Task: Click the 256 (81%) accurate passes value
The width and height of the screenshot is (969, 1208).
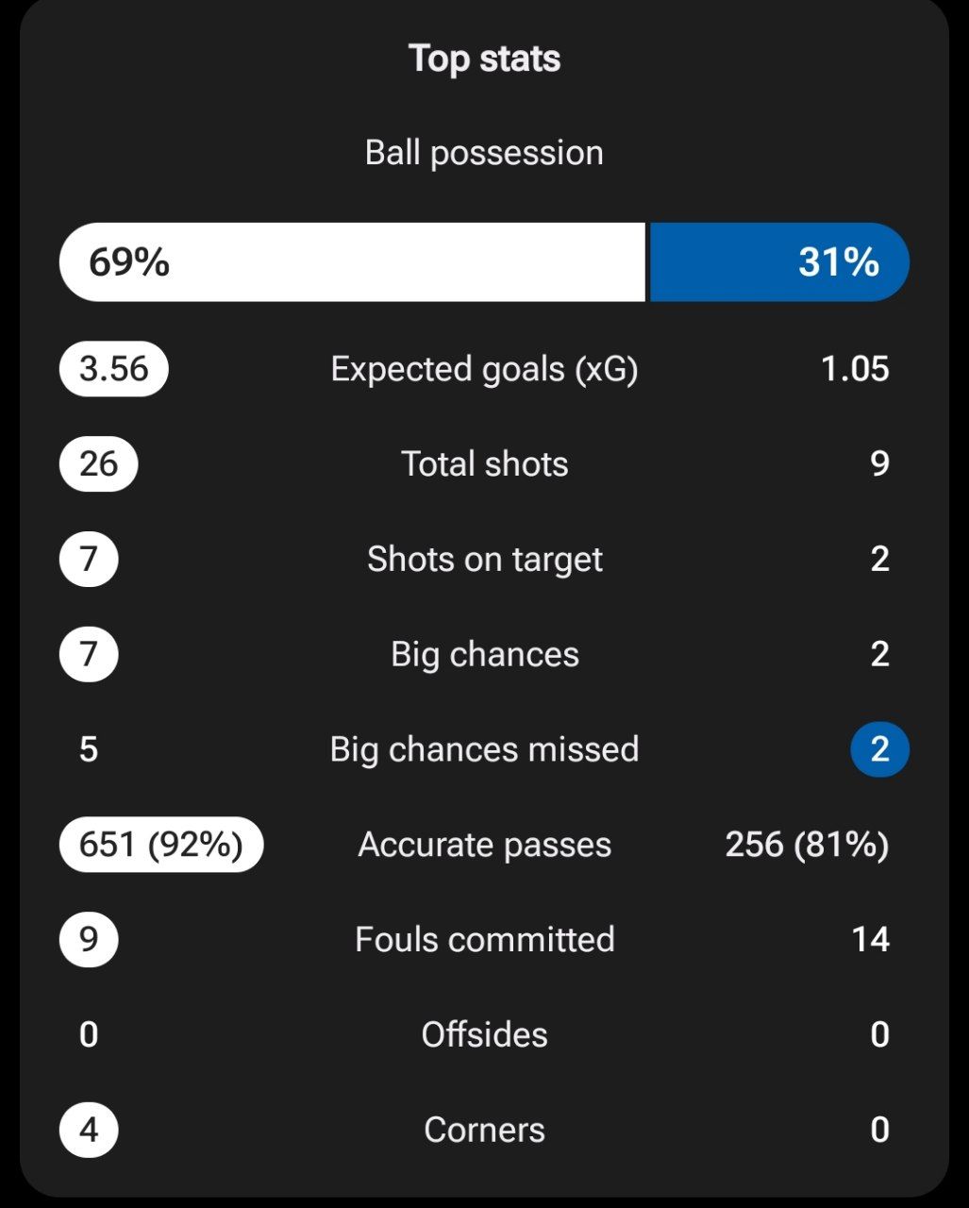Action: point(807,845)
